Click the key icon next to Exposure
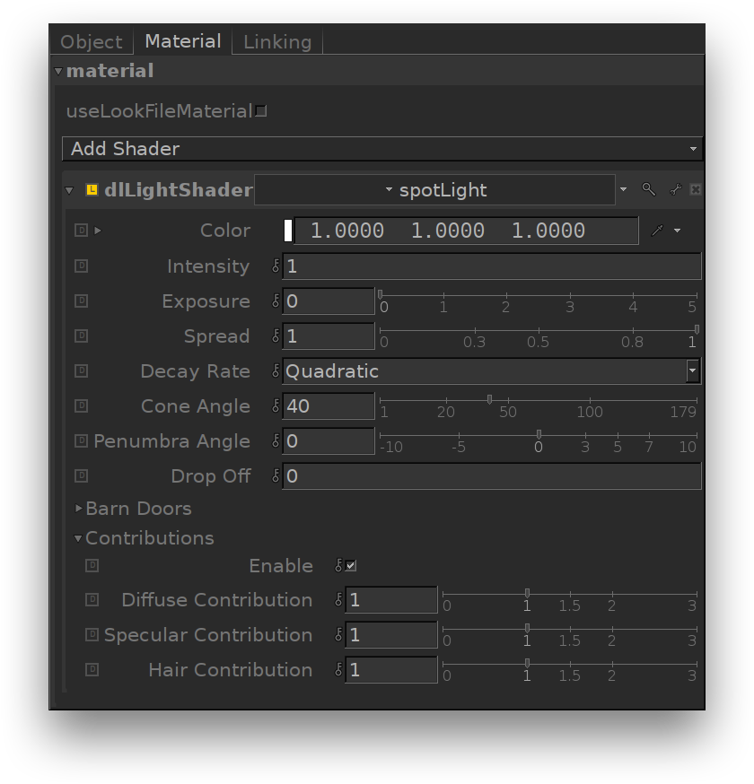 point(276,301)
